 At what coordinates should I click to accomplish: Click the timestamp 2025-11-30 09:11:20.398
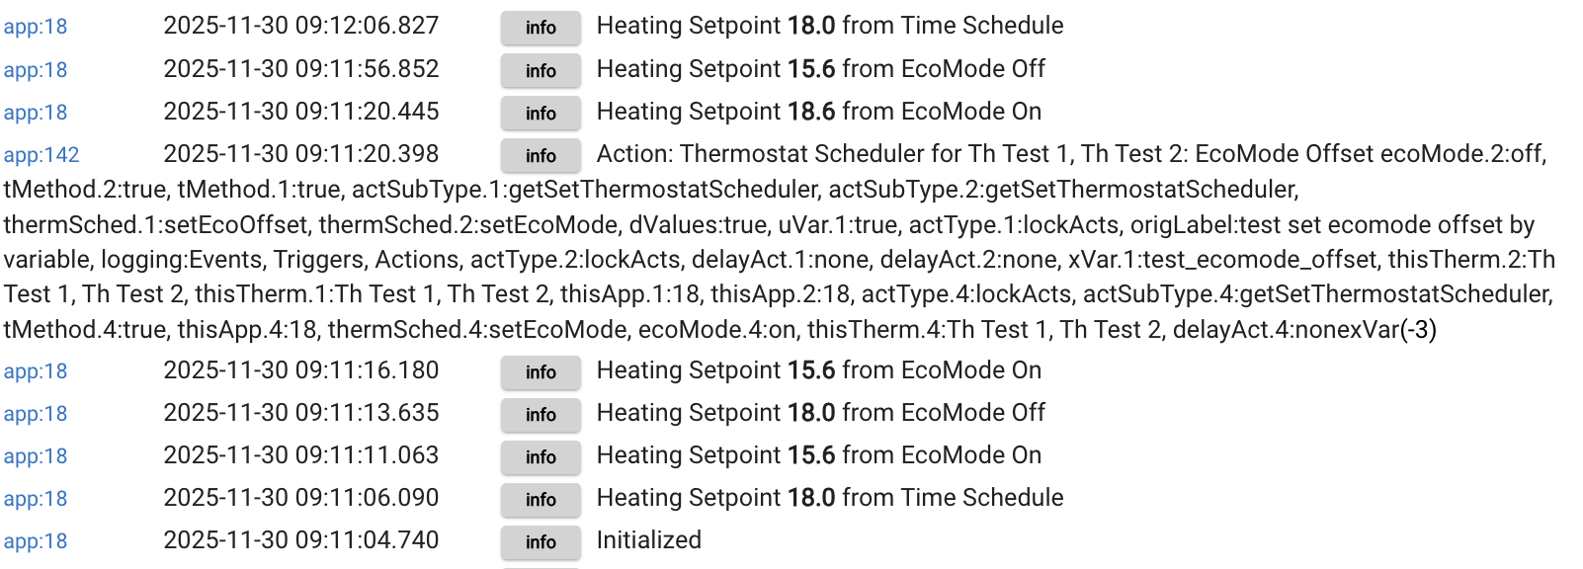tap(300, 154)
